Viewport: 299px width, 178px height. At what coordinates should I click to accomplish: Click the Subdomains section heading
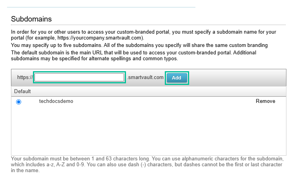31,19
